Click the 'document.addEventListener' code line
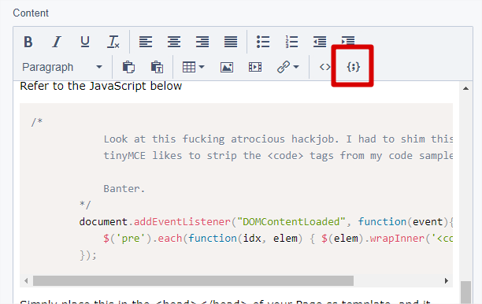482x304 pixels. point(266,221)
